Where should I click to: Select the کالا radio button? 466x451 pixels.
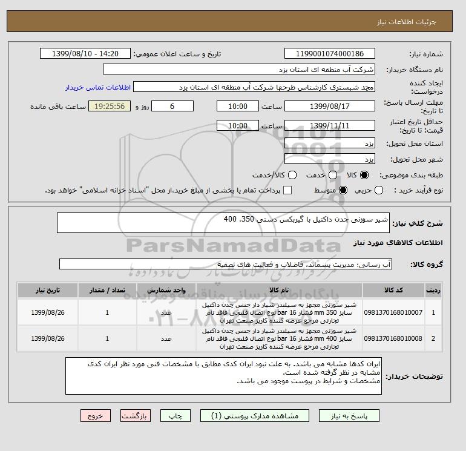pyautogui.click(x=364, y=175)
